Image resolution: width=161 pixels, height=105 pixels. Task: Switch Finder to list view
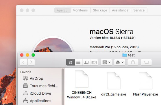point(78,62)
